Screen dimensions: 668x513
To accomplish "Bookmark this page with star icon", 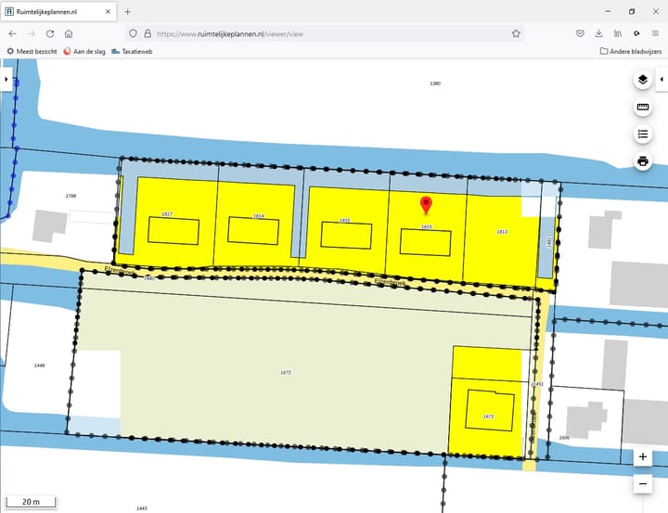I will (516, 33).
